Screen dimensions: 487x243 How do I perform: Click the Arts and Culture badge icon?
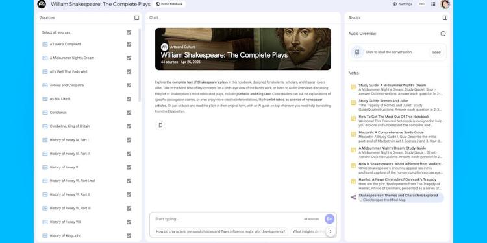pyautogui.click(x=165, y=47)
